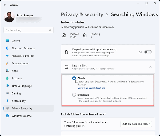Select Privacy & security in the sidebar

pos(29,108)
